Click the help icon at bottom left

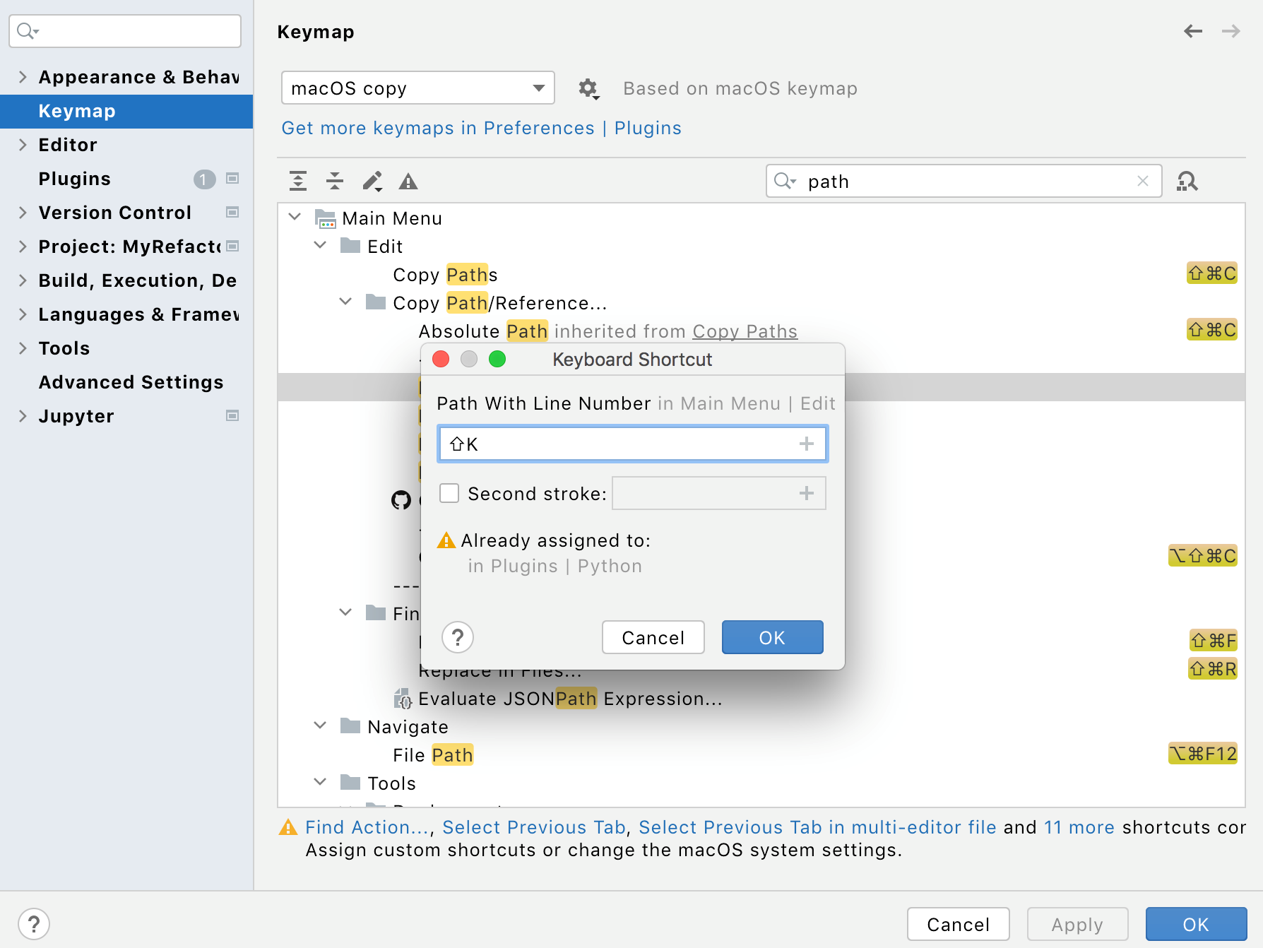tap(34, 923)
